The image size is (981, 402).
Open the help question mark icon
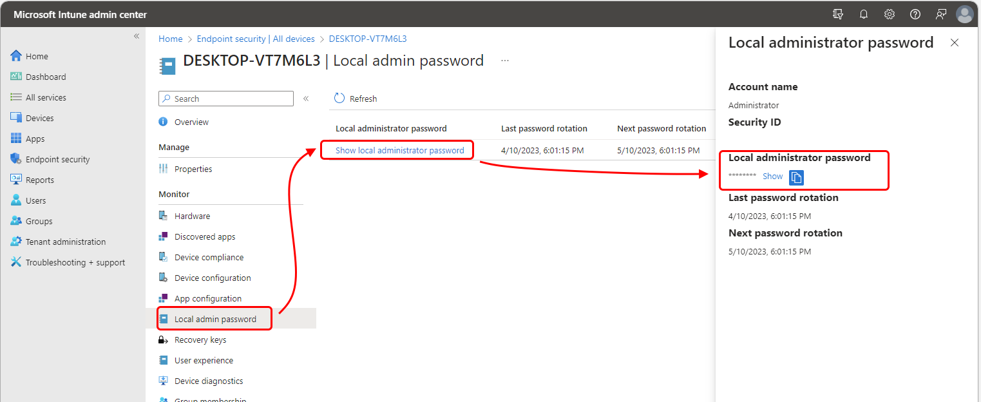[915, 14]
